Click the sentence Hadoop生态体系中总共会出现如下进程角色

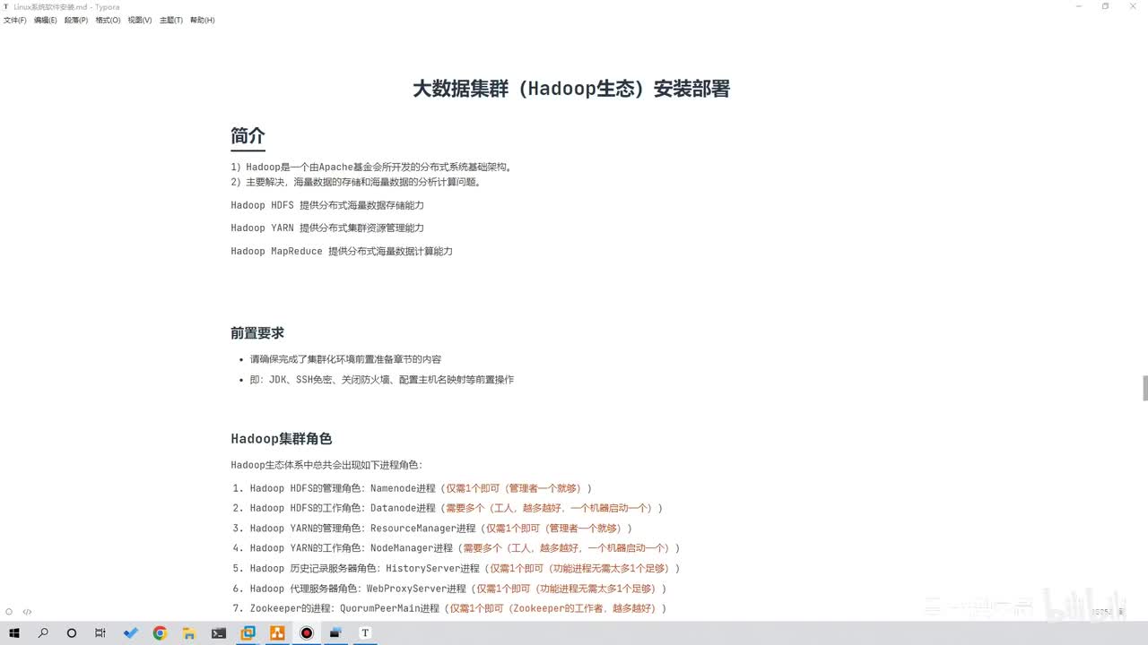(x=326, y=465)
